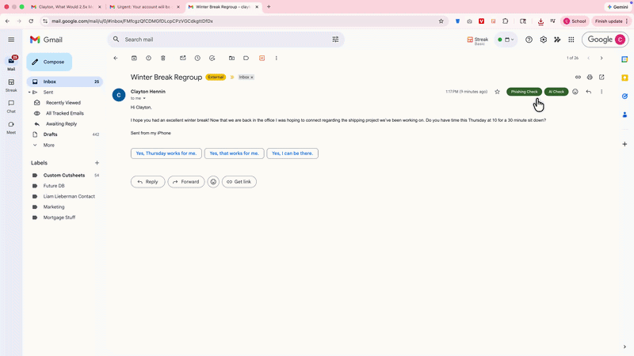Open the Mortgage Stuff label
Image resolution: width=634 pixels, height=356 pixels.
pyautogui.click(x=59, y=217)
